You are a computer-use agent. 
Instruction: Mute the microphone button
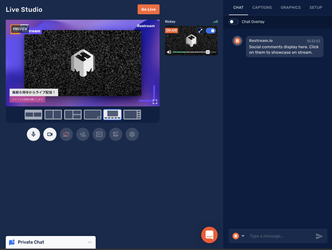click(33, 134)
